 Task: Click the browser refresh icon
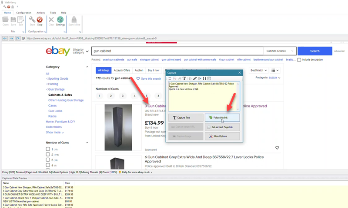point(17,38)
